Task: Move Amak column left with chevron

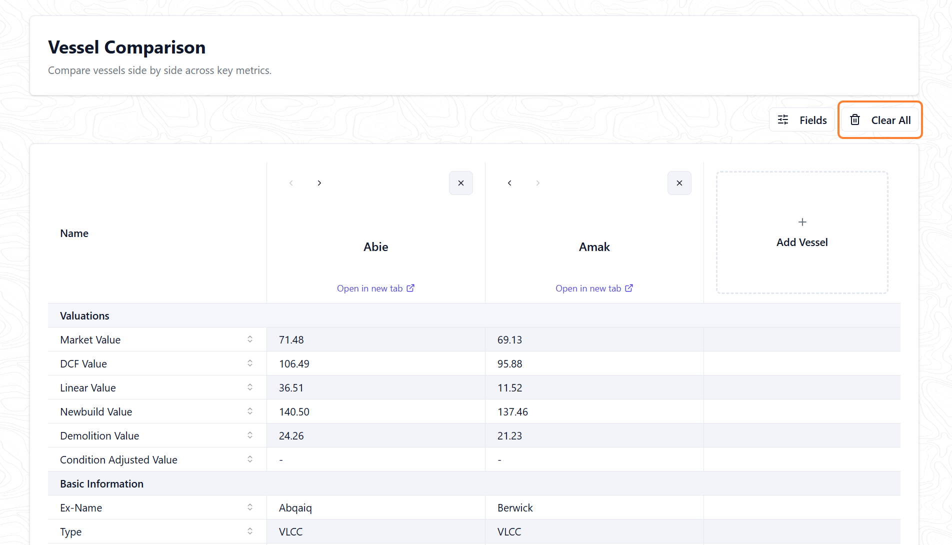Action: tap(509, 183)
